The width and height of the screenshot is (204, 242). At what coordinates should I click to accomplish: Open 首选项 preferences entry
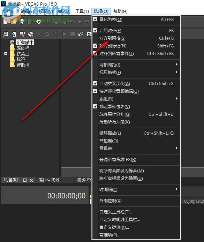click(136, 235)
